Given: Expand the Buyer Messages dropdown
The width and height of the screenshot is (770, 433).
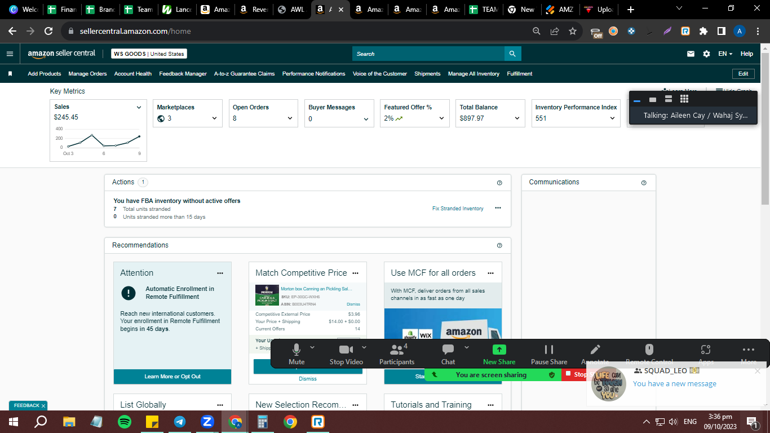Looking at the screenshot, I should (366, 119).
